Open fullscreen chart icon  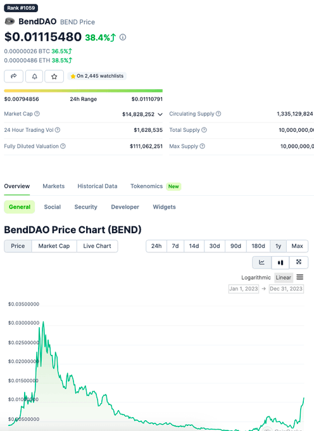point(299,262)
